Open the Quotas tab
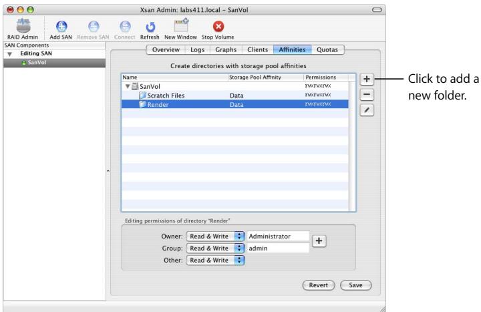Screen dimensions: 481x312 [x=327, y=49]
